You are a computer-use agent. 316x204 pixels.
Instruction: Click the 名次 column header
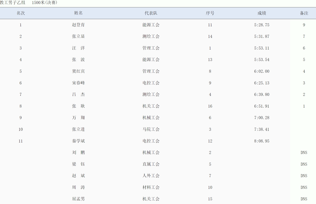(20, 13)
